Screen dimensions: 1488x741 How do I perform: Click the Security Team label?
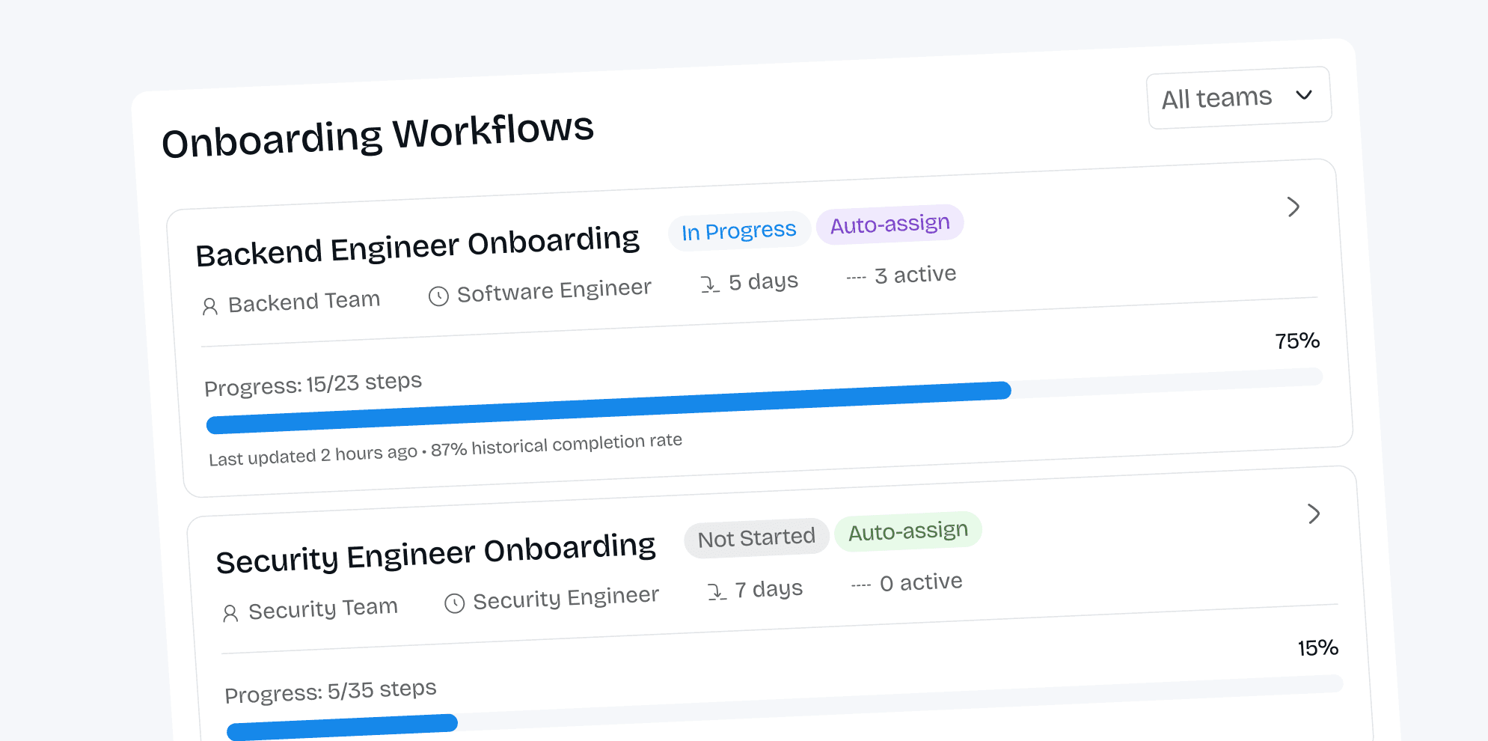click(323, 609)
